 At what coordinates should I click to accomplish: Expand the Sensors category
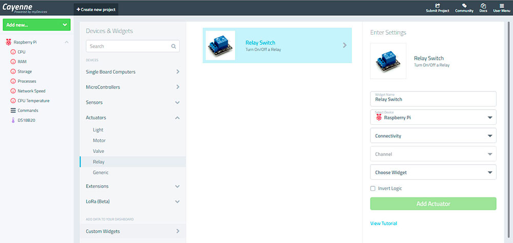(177, 102)
